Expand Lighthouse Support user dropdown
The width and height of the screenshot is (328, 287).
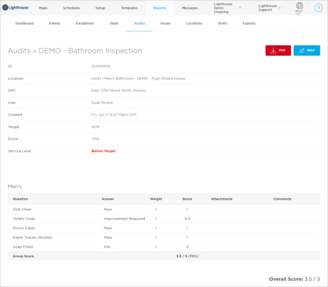(x=270, y=8)
